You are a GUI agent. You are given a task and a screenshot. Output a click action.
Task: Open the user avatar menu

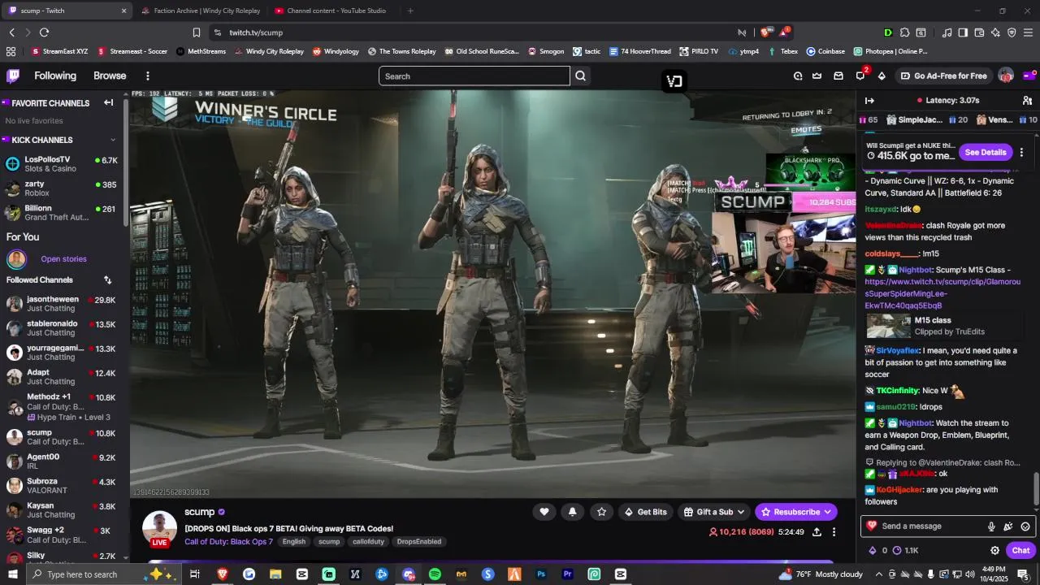[x=1006, y=76]
